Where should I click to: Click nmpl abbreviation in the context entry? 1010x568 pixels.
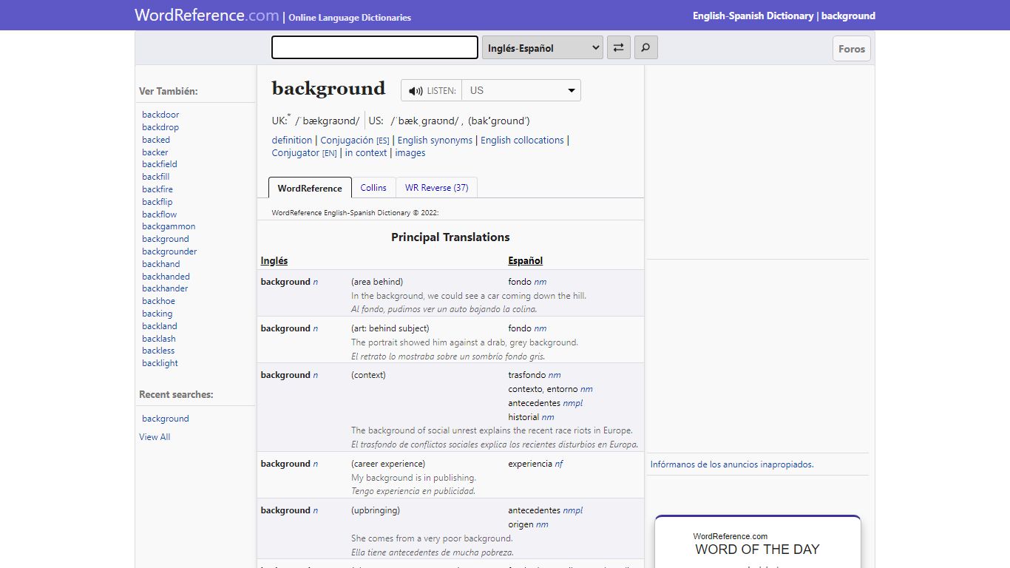coord(572,403)
